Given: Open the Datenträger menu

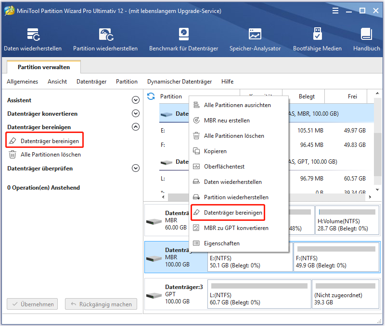Looking at the screenshot, I should pos(91,82).
